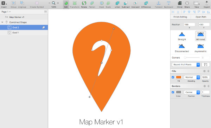Click Finish Editing button
Image resolution: width=211 pixels, height=128 pixels.
(x=180, y=17)
